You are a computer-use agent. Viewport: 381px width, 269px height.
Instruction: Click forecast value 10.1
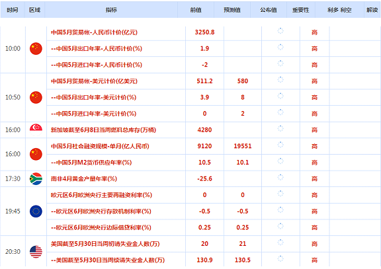243,163
